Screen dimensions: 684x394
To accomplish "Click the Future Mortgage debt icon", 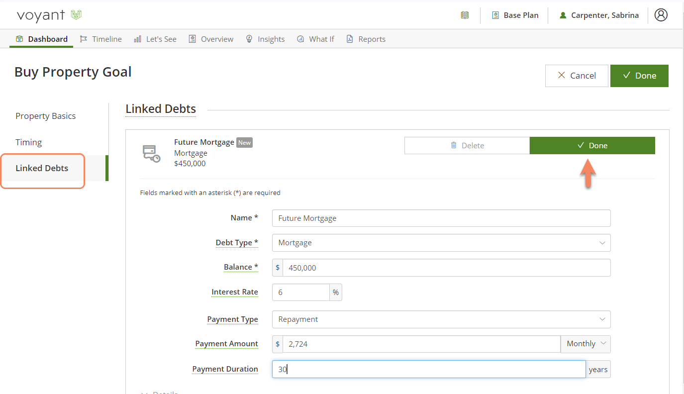I will (151, 153).
